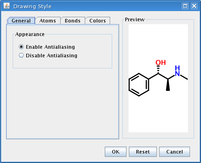This screenshot has height=163, width=201.
Task: Confirm settings with OK button
Action: 115,152
